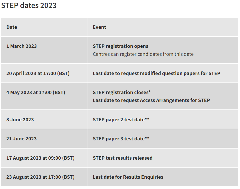The width and height of the screenshot is (240, 189).
Task: Click the "Date" column header
Action: click(12, 27)
